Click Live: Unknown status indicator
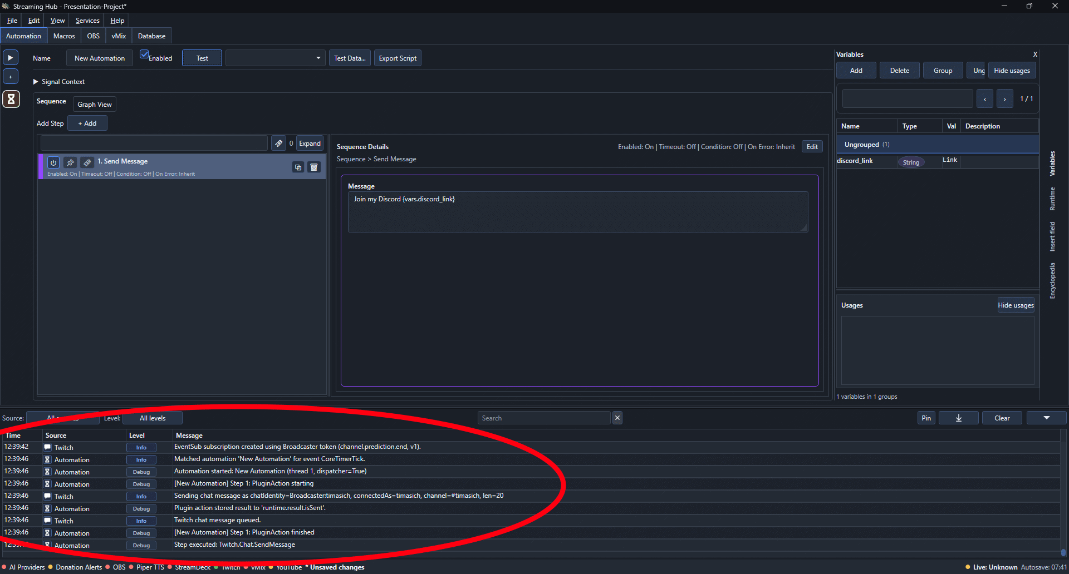The width and height of the screenshot is (1069, 574). (992, 567)
